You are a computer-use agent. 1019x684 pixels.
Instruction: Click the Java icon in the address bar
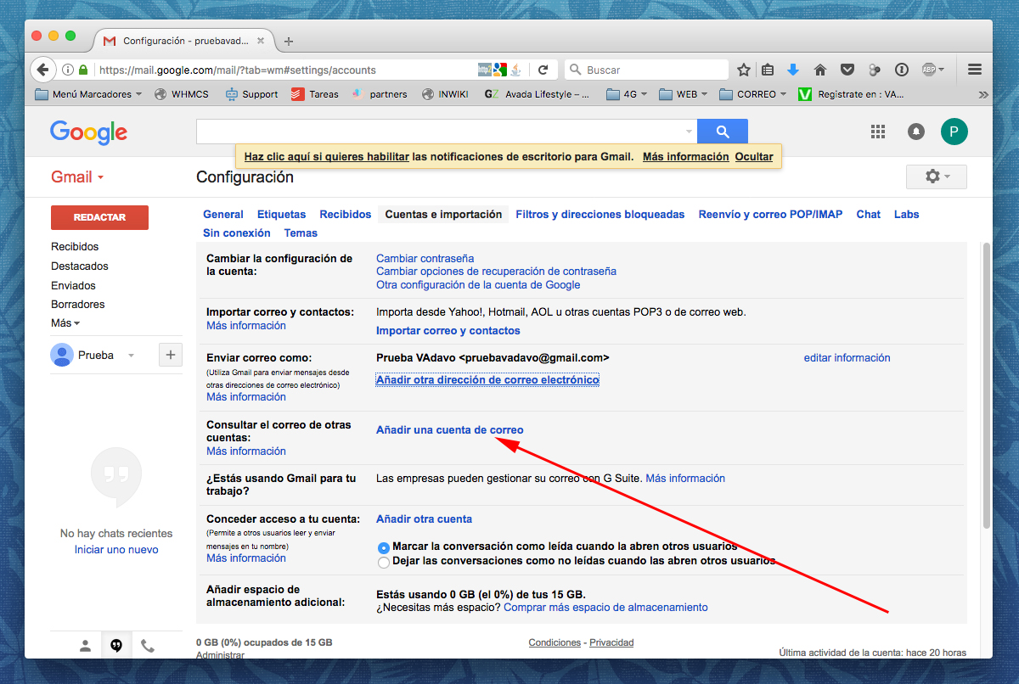515,70
